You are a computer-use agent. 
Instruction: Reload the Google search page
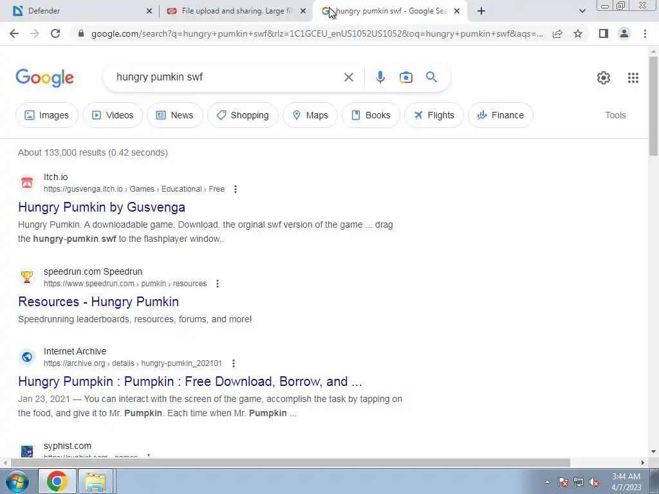tap(55, 33)
